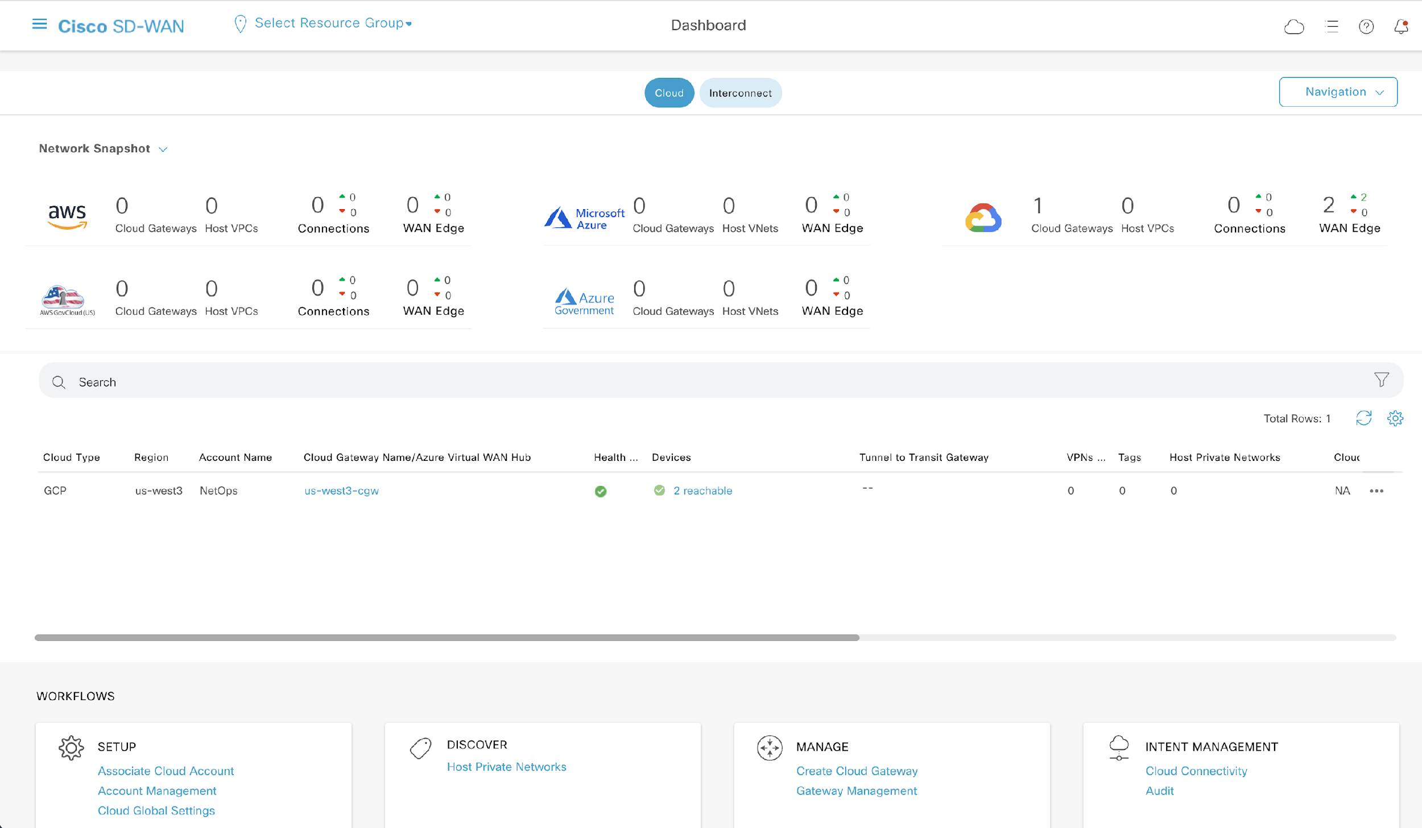
Task: Click the AWS GovCloud logo
Action: pyautogui.click(x=67, y=300)
